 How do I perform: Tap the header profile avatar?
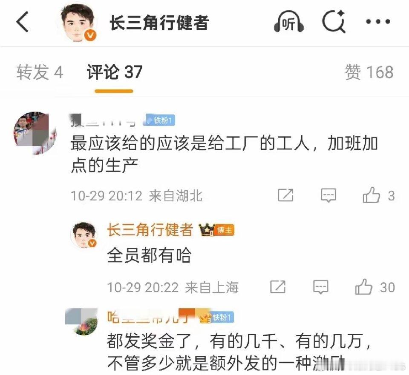78,23
